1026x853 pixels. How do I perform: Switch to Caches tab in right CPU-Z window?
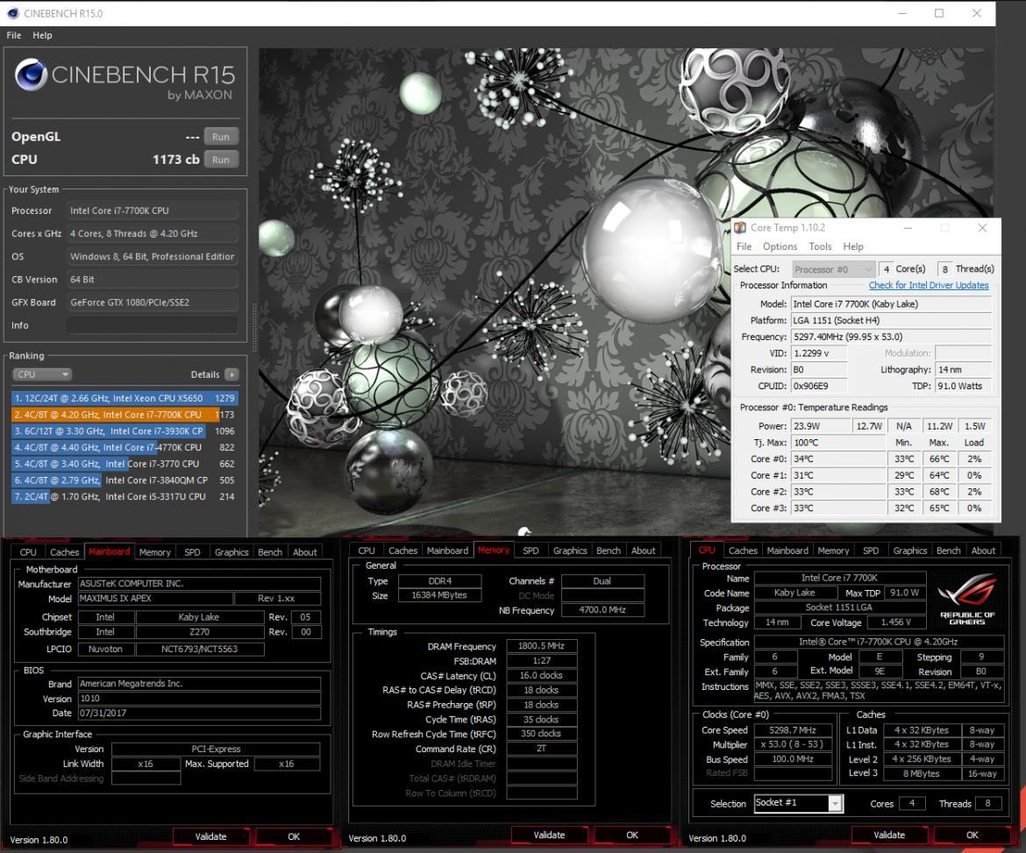(743, 551)
